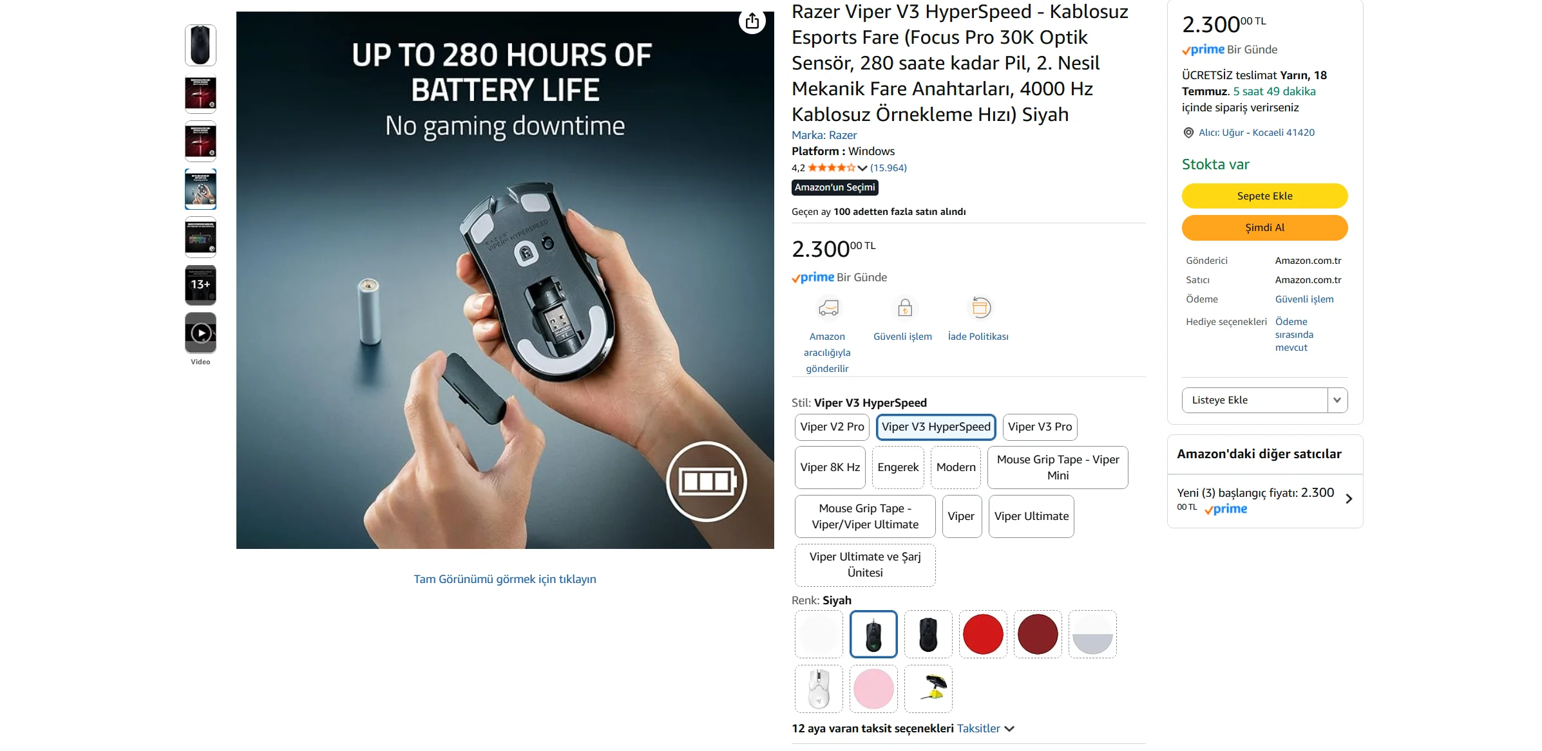The height and width of the screenshot is (751, 1542).
Task: Open the 13+ more images thumbnail
Action: pos(200,285)
